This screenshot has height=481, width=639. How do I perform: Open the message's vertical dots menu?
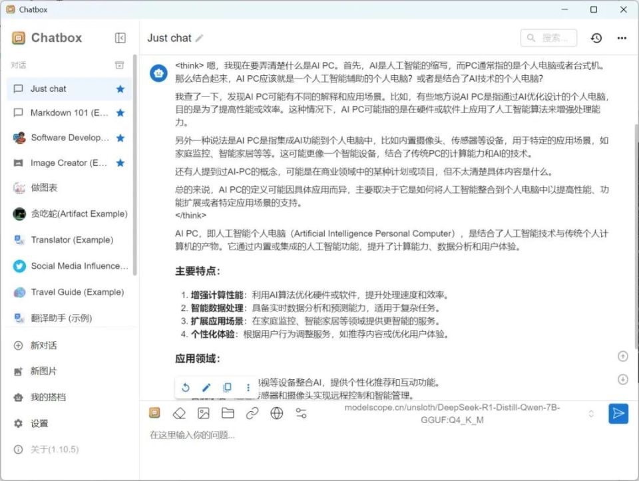click(248, 387)
